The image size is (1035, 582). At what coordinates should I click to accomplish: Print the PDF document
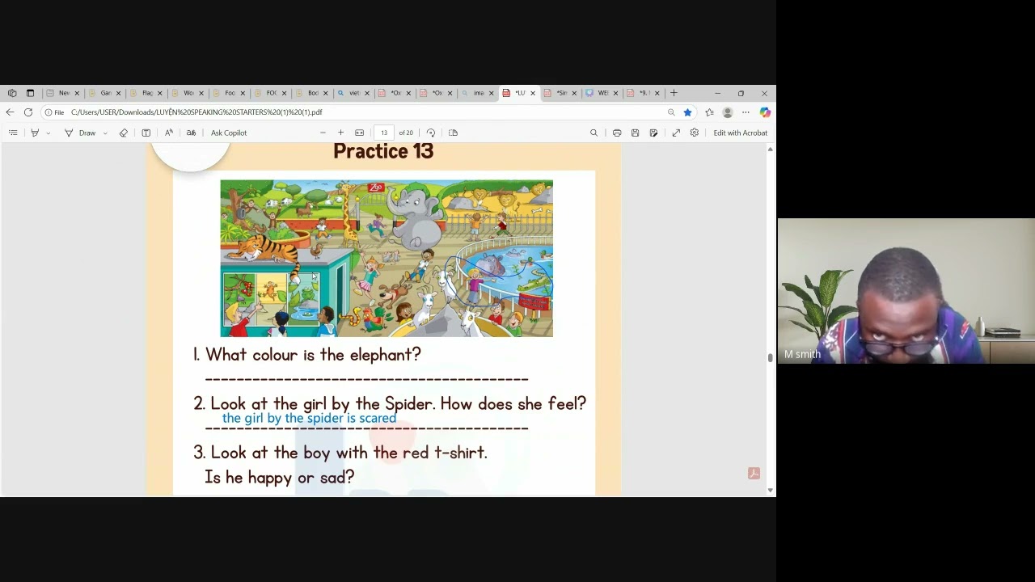[x=617, y=133]
